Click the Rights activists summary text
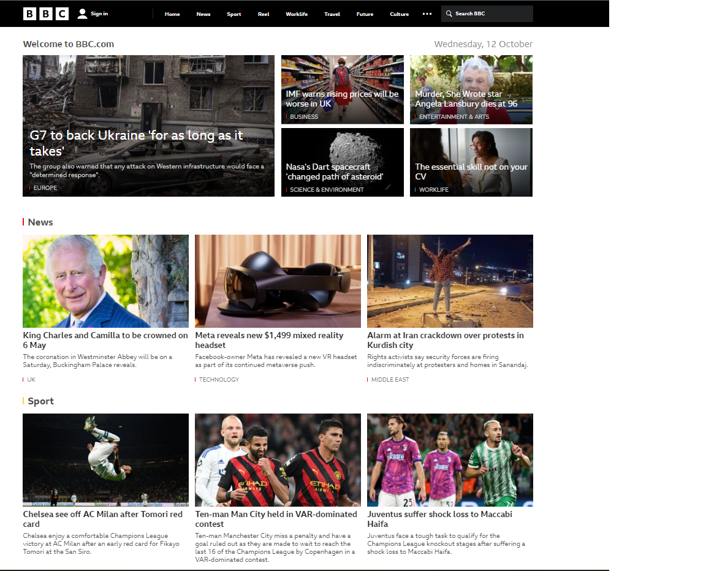706x571 pixels. (x=447, y=361)
